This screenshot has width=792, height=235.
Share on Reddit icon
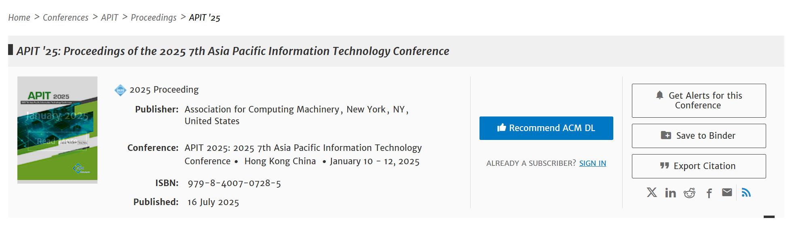(689, 193)
